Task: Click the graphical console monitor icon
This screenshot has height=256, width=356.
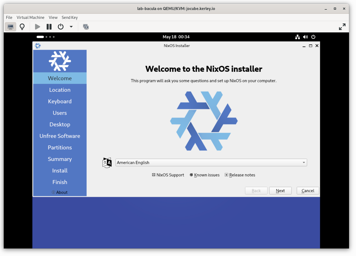Action: click(x=11, y=27)
